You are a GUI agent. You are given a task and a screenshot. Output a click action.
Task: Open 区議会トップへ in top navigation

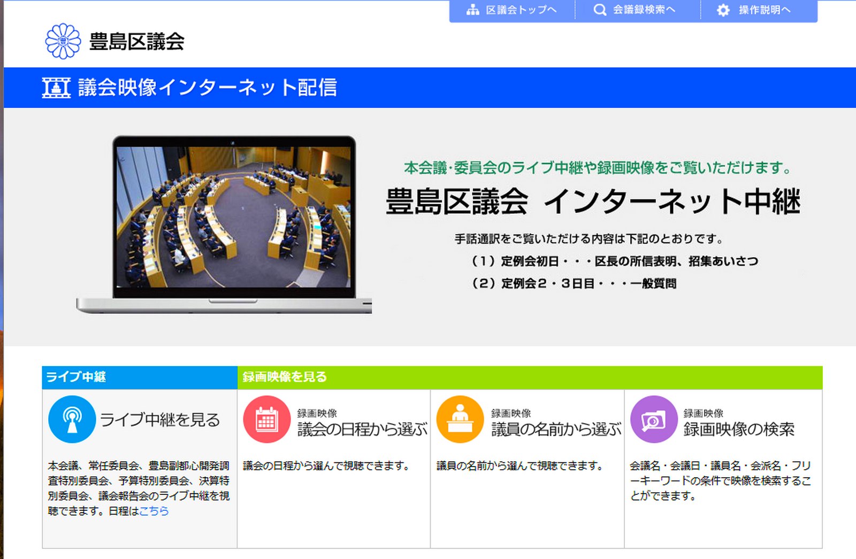tap(521, 10)
